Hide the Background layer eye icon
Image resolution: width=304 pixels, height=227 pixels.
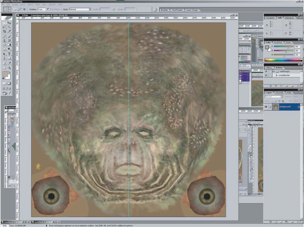pyautogui.click(x=267, y=107)
